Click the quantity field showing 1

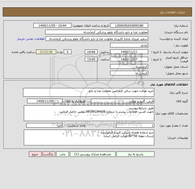tap(135, 126)
